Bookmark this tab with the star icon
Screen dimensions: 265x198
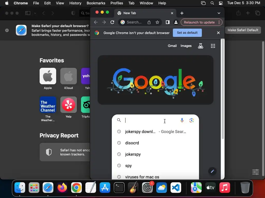pos(157,22)
